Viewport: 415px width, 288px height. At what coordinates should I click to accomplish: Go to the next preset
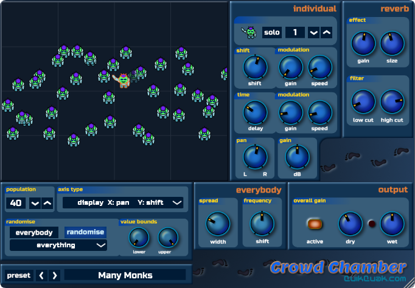tap(55, 276)
